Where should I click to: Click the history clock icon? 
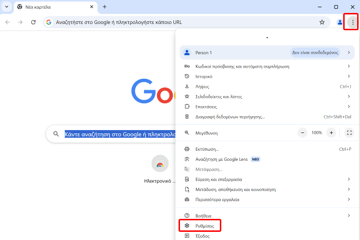187,76
